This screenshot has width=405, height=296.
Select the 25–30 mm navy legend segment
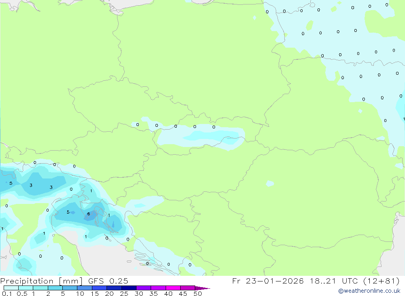click(x=129, y=288)
